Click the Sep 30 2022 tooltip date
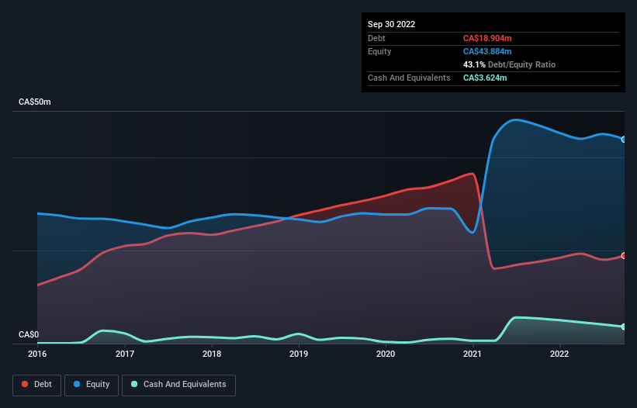This screenshot has height=408, width=637. tap(391, 24)
